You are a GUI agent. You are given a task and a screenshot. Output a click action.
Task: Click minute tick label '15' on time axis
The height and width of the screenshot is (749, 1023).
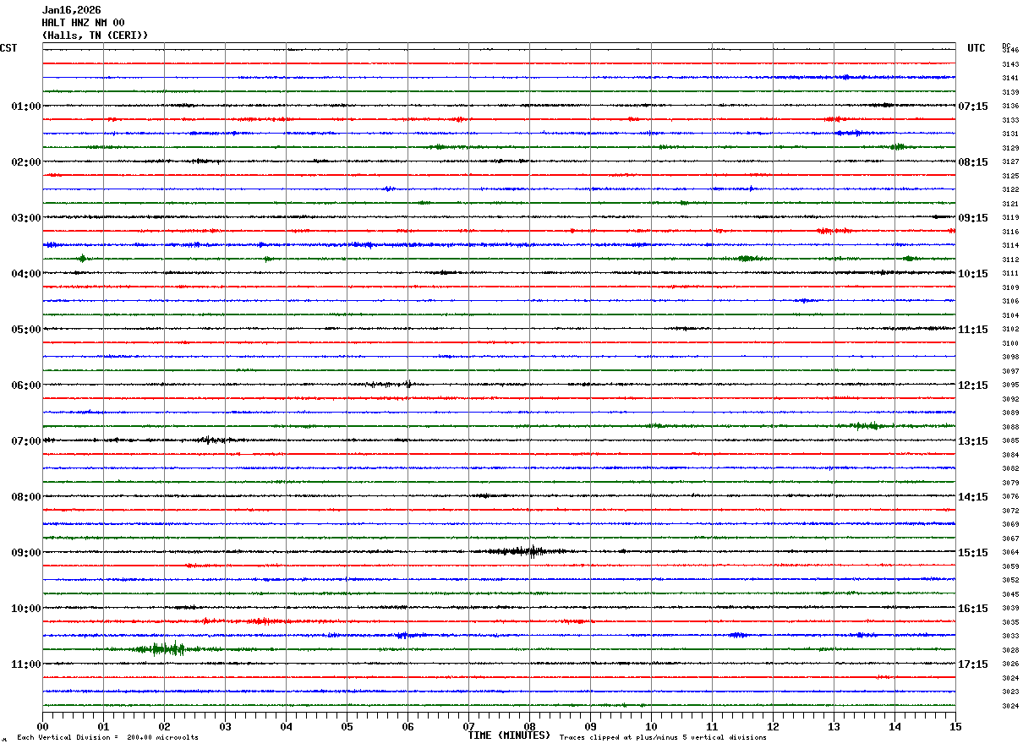coord(955,726)
